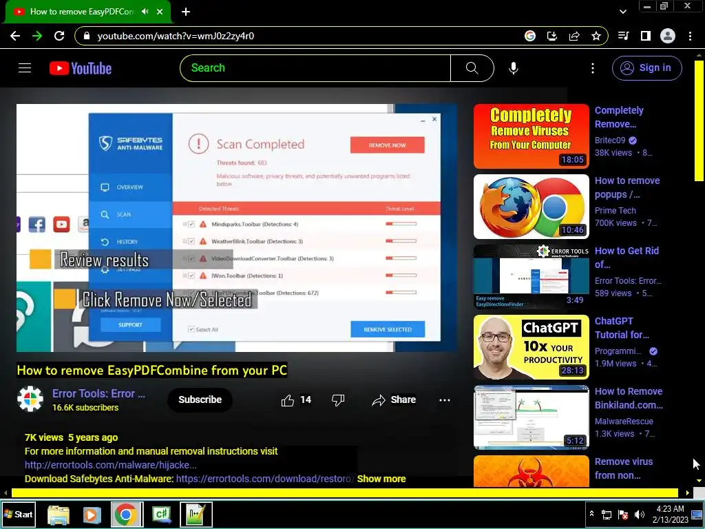The width and height of the screenshot is (705, 529).
Task: Open more actions ellipsis under video
Action: click(445, 400)
